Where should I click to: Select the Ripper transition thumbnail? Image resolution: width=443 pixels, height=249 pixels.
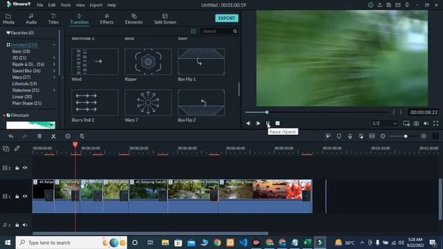point(147,62)
